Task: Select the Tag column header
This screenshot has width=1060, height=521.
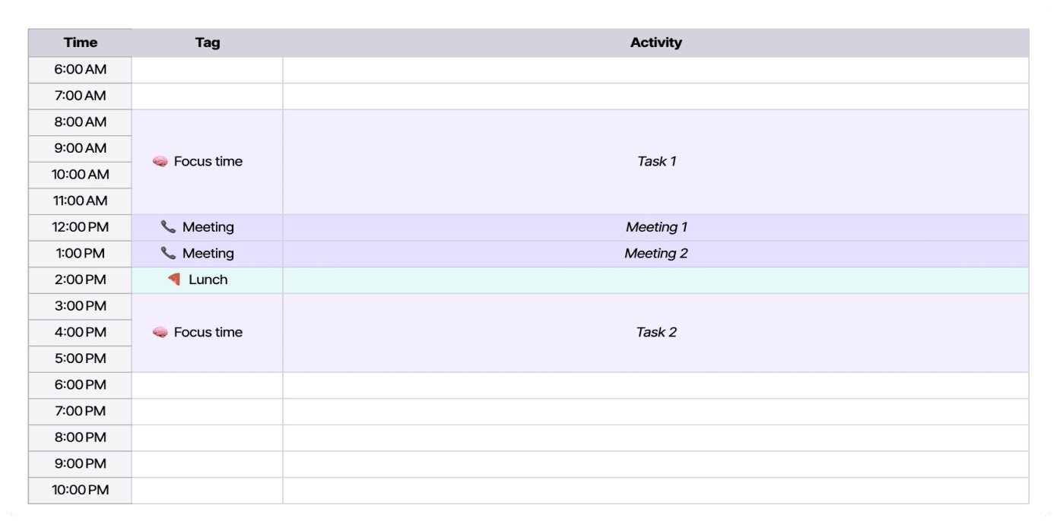Action: point(208,43)
